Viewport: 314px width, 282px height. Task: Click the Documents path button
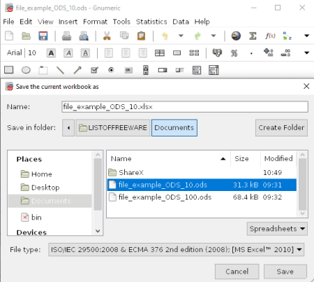pos(174,128)
